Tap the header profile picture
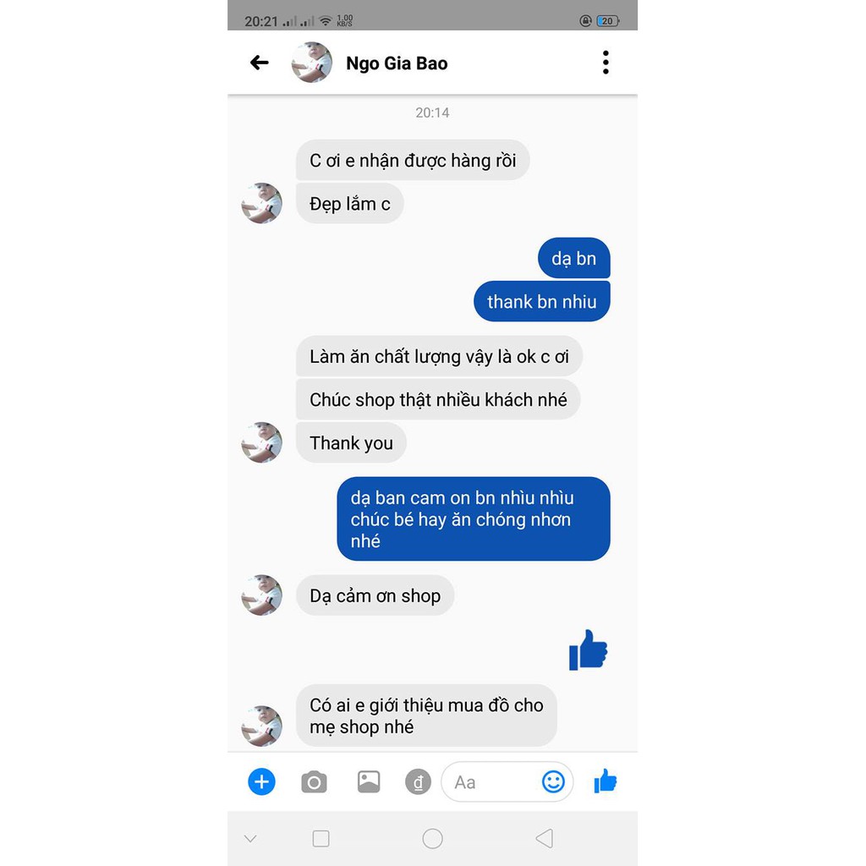 (312, 63)
